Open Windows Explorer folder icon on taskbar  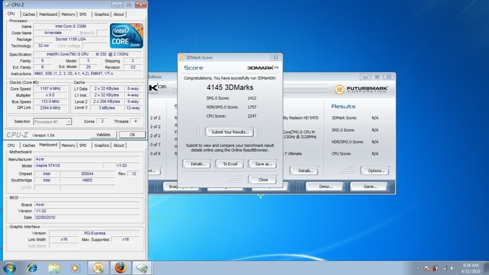54,268
